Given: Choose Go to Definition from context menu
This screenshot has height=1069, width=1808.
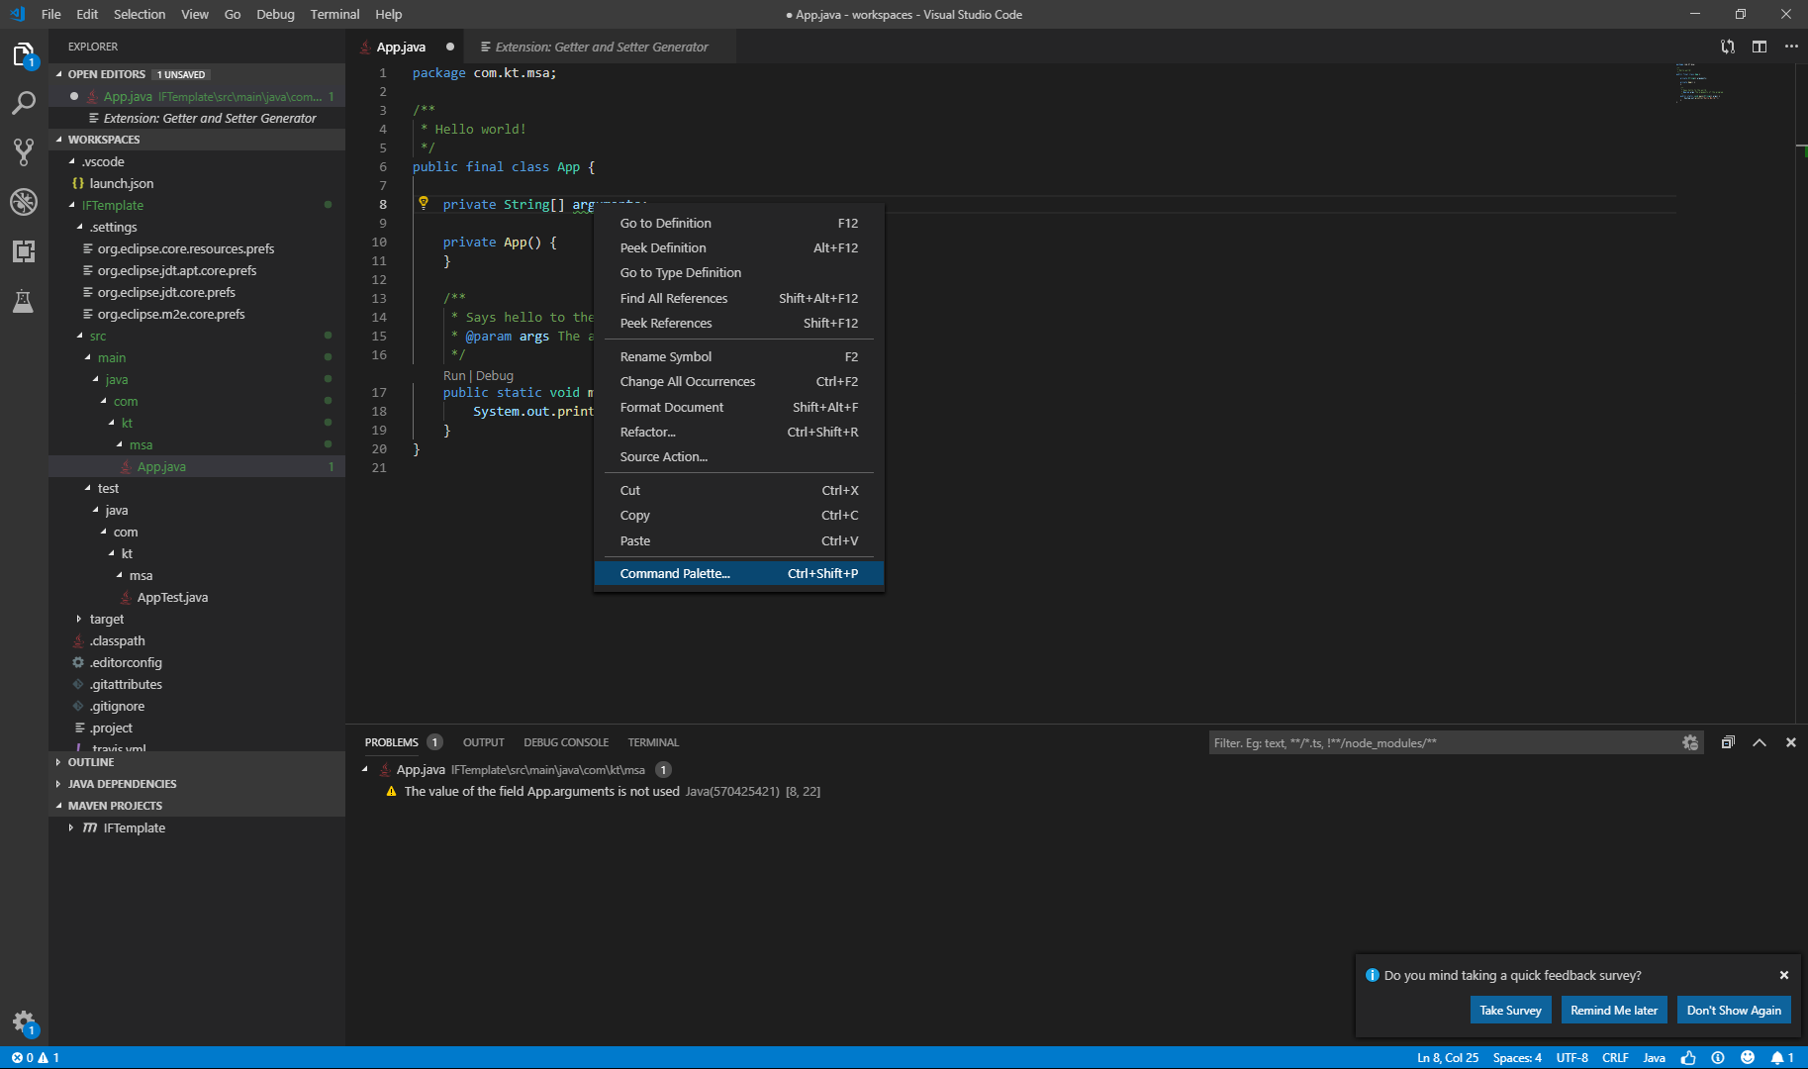Looking at the screenshot, I should [738, 223].
